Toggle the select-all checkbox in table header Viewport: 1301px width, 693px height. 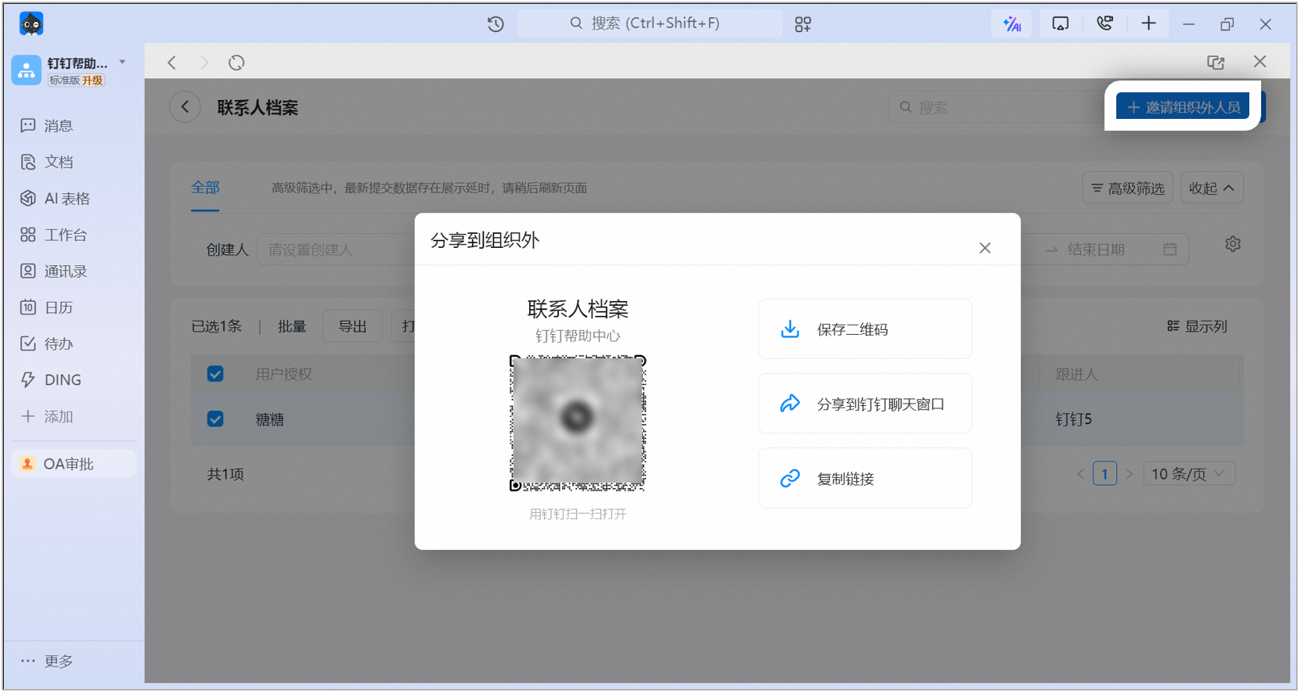[x=215, y=374]
